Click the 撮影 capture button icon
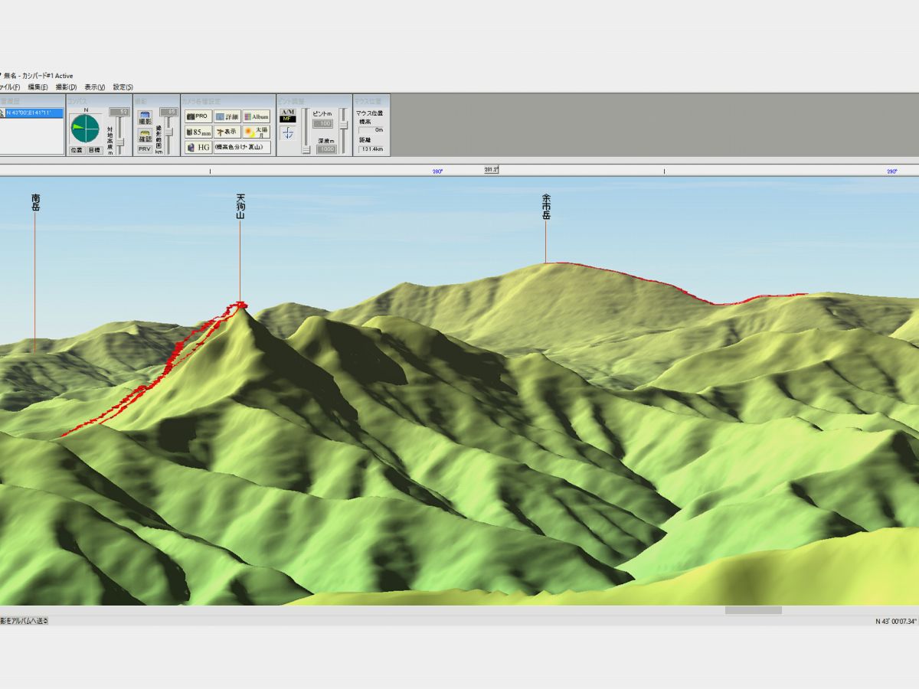Image resolution: width=919 pixels, height=689 pixels. point(145,118)
